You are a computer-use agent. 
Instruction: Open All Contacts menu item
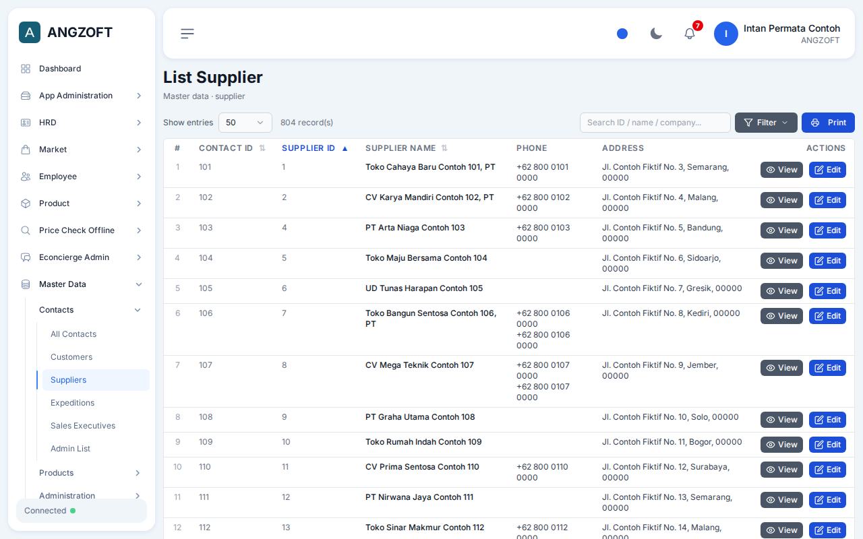[96, 334]
